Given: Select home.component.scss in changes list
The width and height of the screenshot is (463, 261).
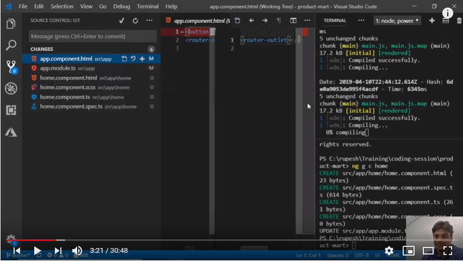Looking at the screenshot, I should click(91, 87).
